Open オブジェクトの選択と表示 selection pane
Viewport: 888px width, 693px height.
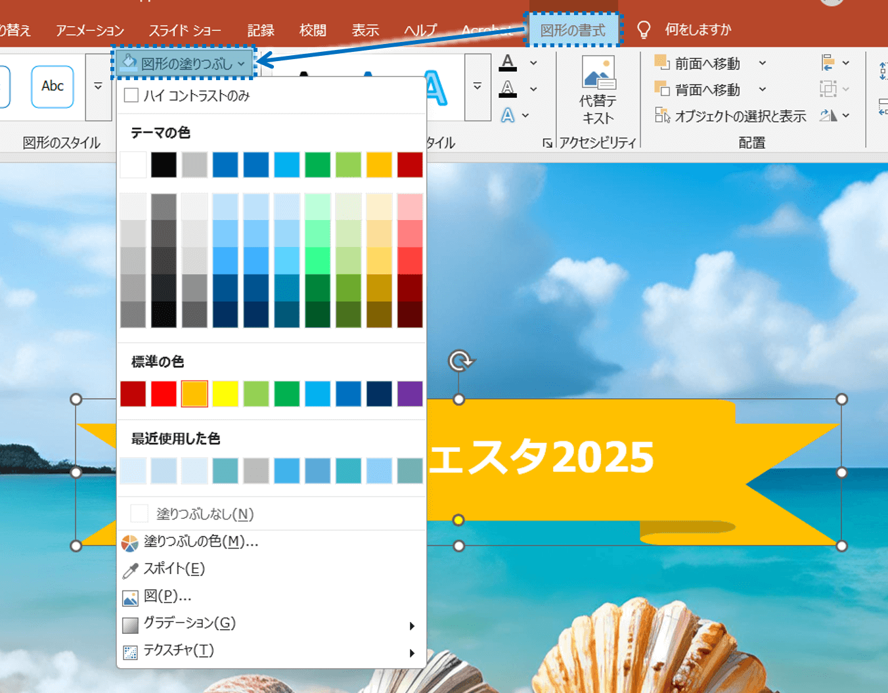[730, 116]
